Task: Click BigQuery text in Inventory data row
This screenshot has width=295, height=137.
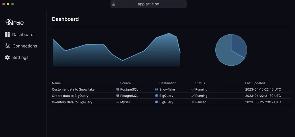Action: pyautogui.click(x=166, y=102)
